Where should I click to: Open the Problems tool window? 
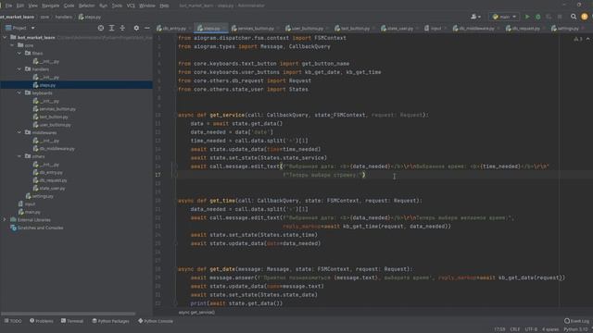pos(42,321)
